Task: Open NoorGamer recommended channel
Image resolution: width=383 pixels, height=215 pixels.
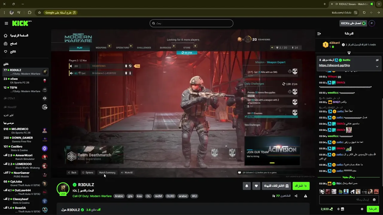Action: click(x=25, y=175)
